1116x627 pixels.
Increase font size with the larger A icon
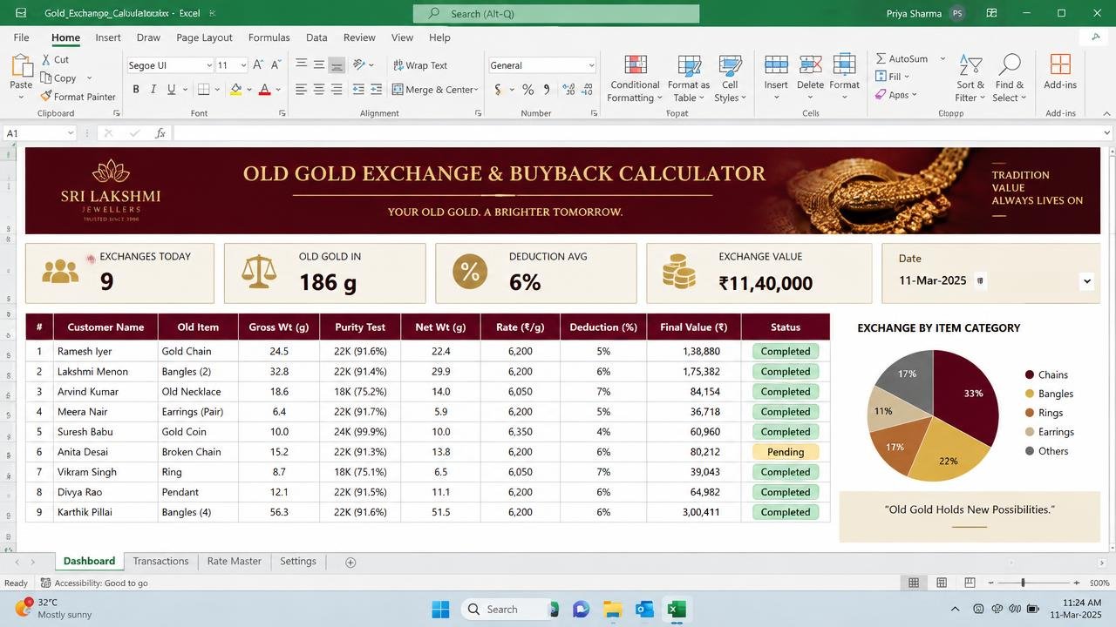[257, 65]
